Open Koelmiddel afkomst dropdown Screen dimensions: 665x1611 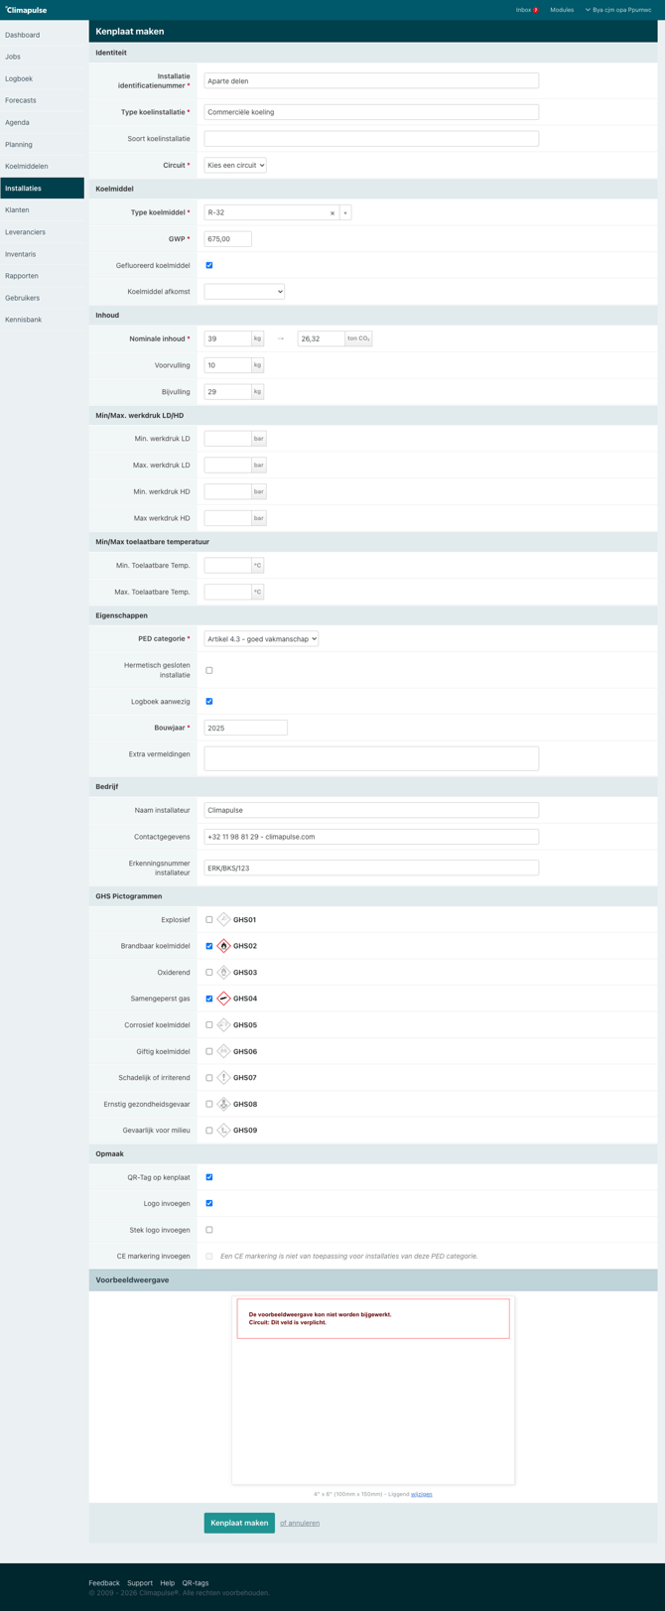pyautogui.click(x=244, y=292)
